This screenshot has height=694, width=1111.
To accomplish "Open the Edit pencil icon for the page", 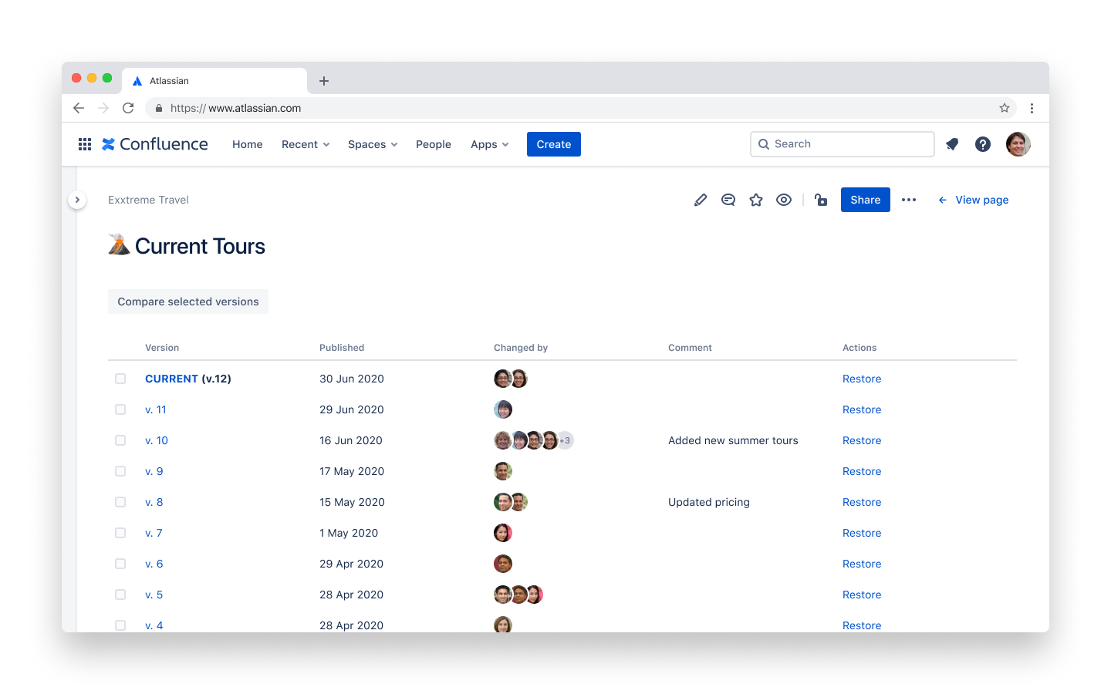I will 701,200.
